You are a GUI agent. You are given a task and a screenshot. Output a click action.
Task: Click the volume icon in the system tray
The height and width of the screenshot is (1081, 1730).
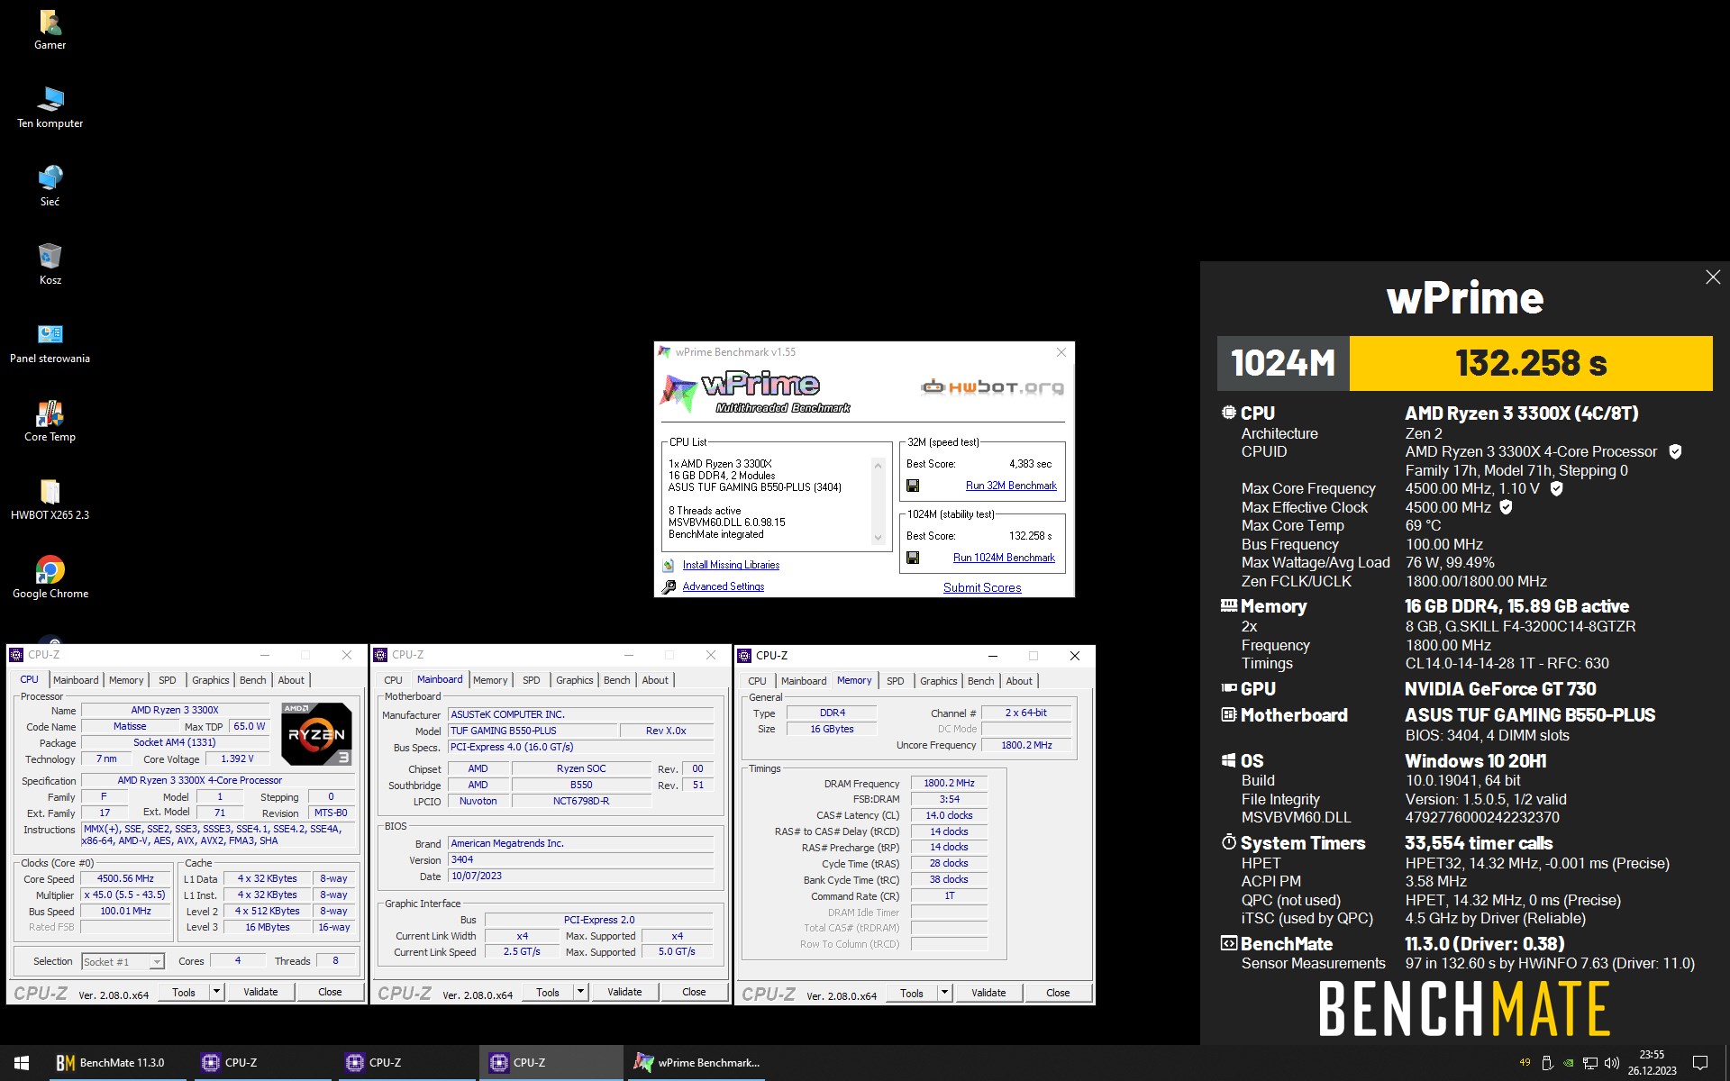[x=1611, y=1063]
